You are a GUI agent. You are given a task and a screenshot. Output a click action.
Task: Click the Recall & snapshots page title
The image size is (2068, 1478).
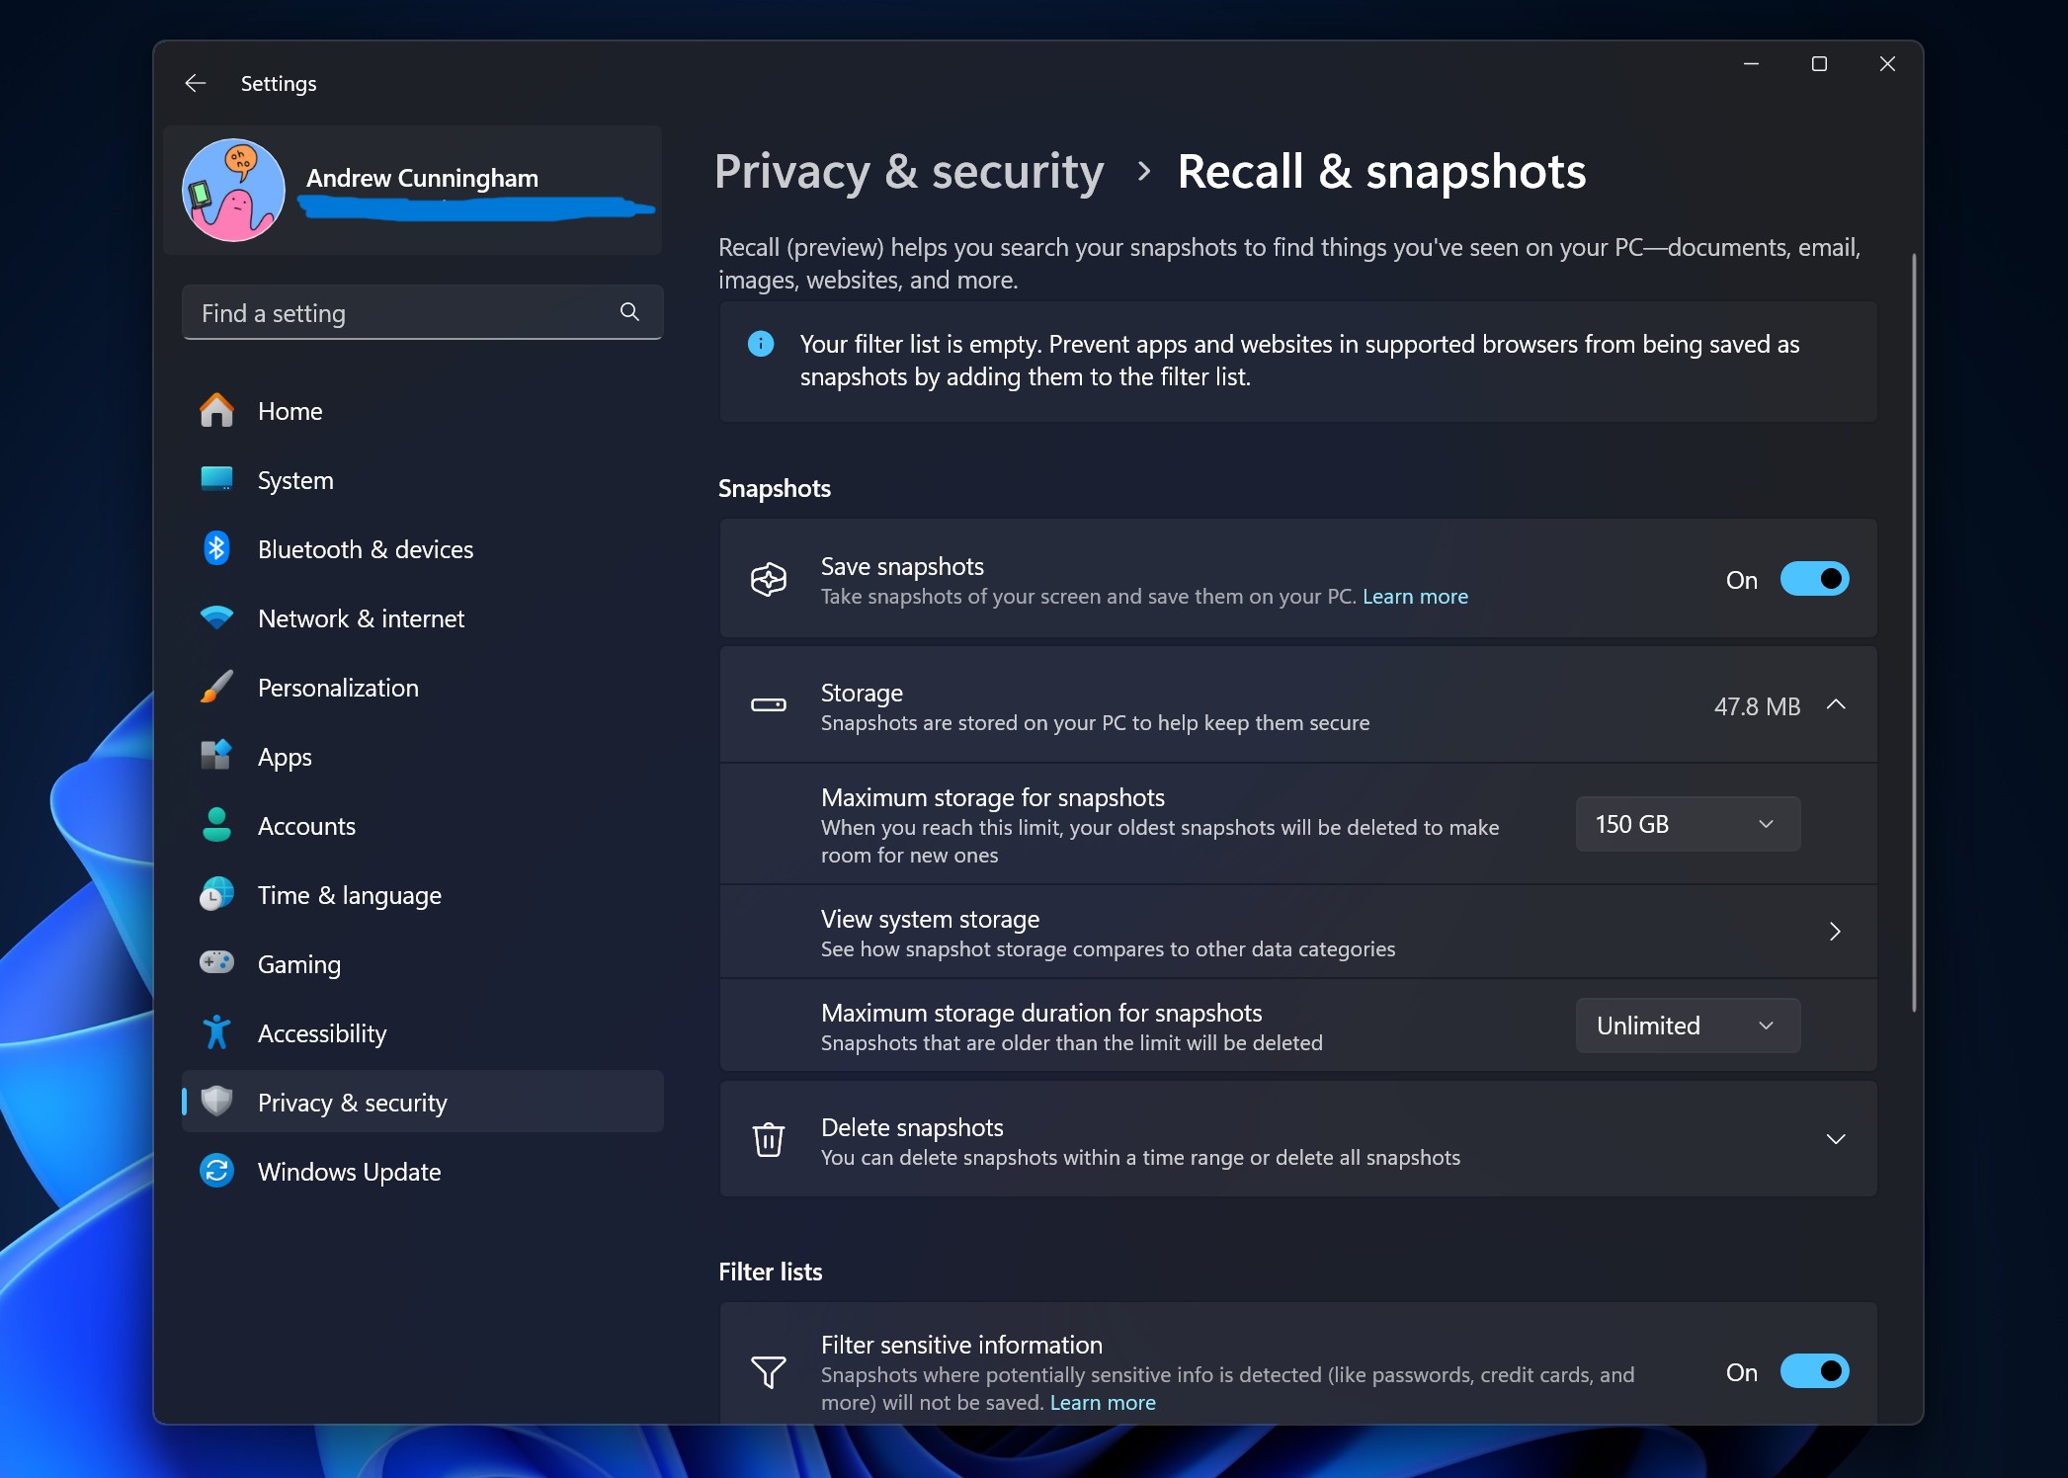coord(1381,172)
